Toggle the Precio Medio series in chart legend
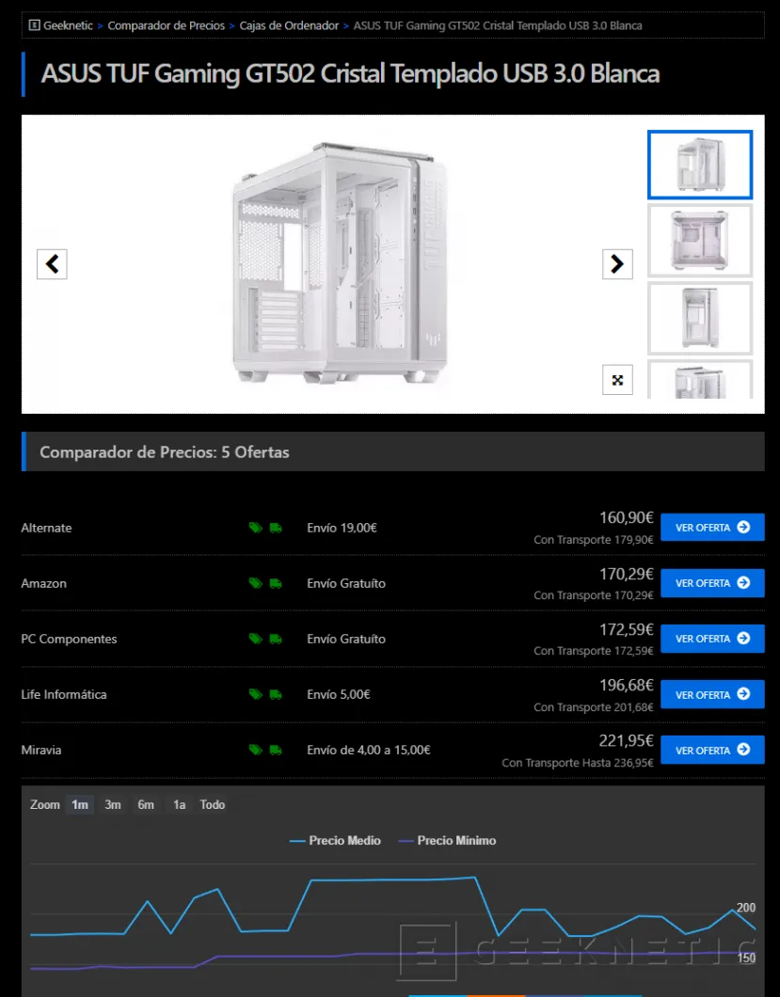Image resolution: width=780 pixels, height=997 pixels. (336, 840)
